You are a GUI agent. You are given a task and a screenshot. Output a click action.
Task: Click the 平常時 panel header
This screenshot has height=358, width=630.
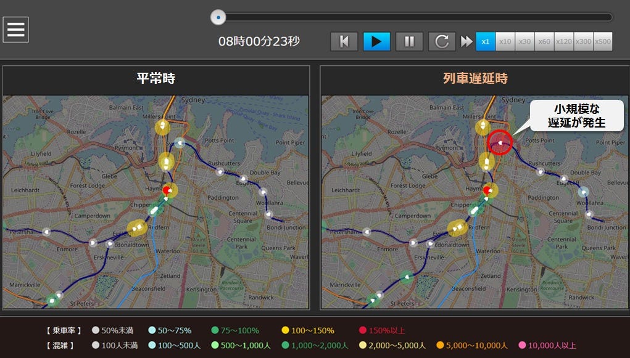[156, 78]
